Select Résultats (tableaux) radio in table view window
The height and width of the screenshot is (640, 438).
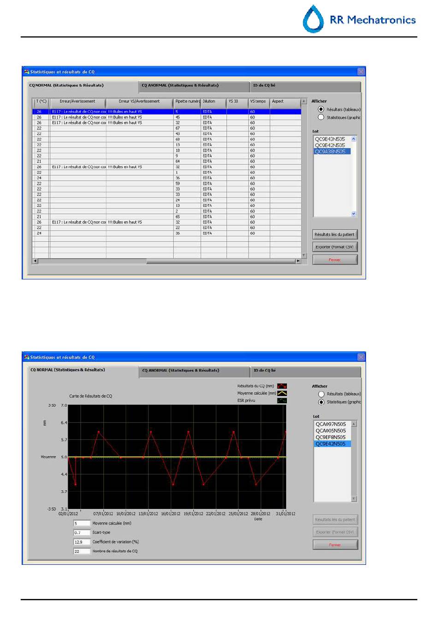tap(321, 109)
